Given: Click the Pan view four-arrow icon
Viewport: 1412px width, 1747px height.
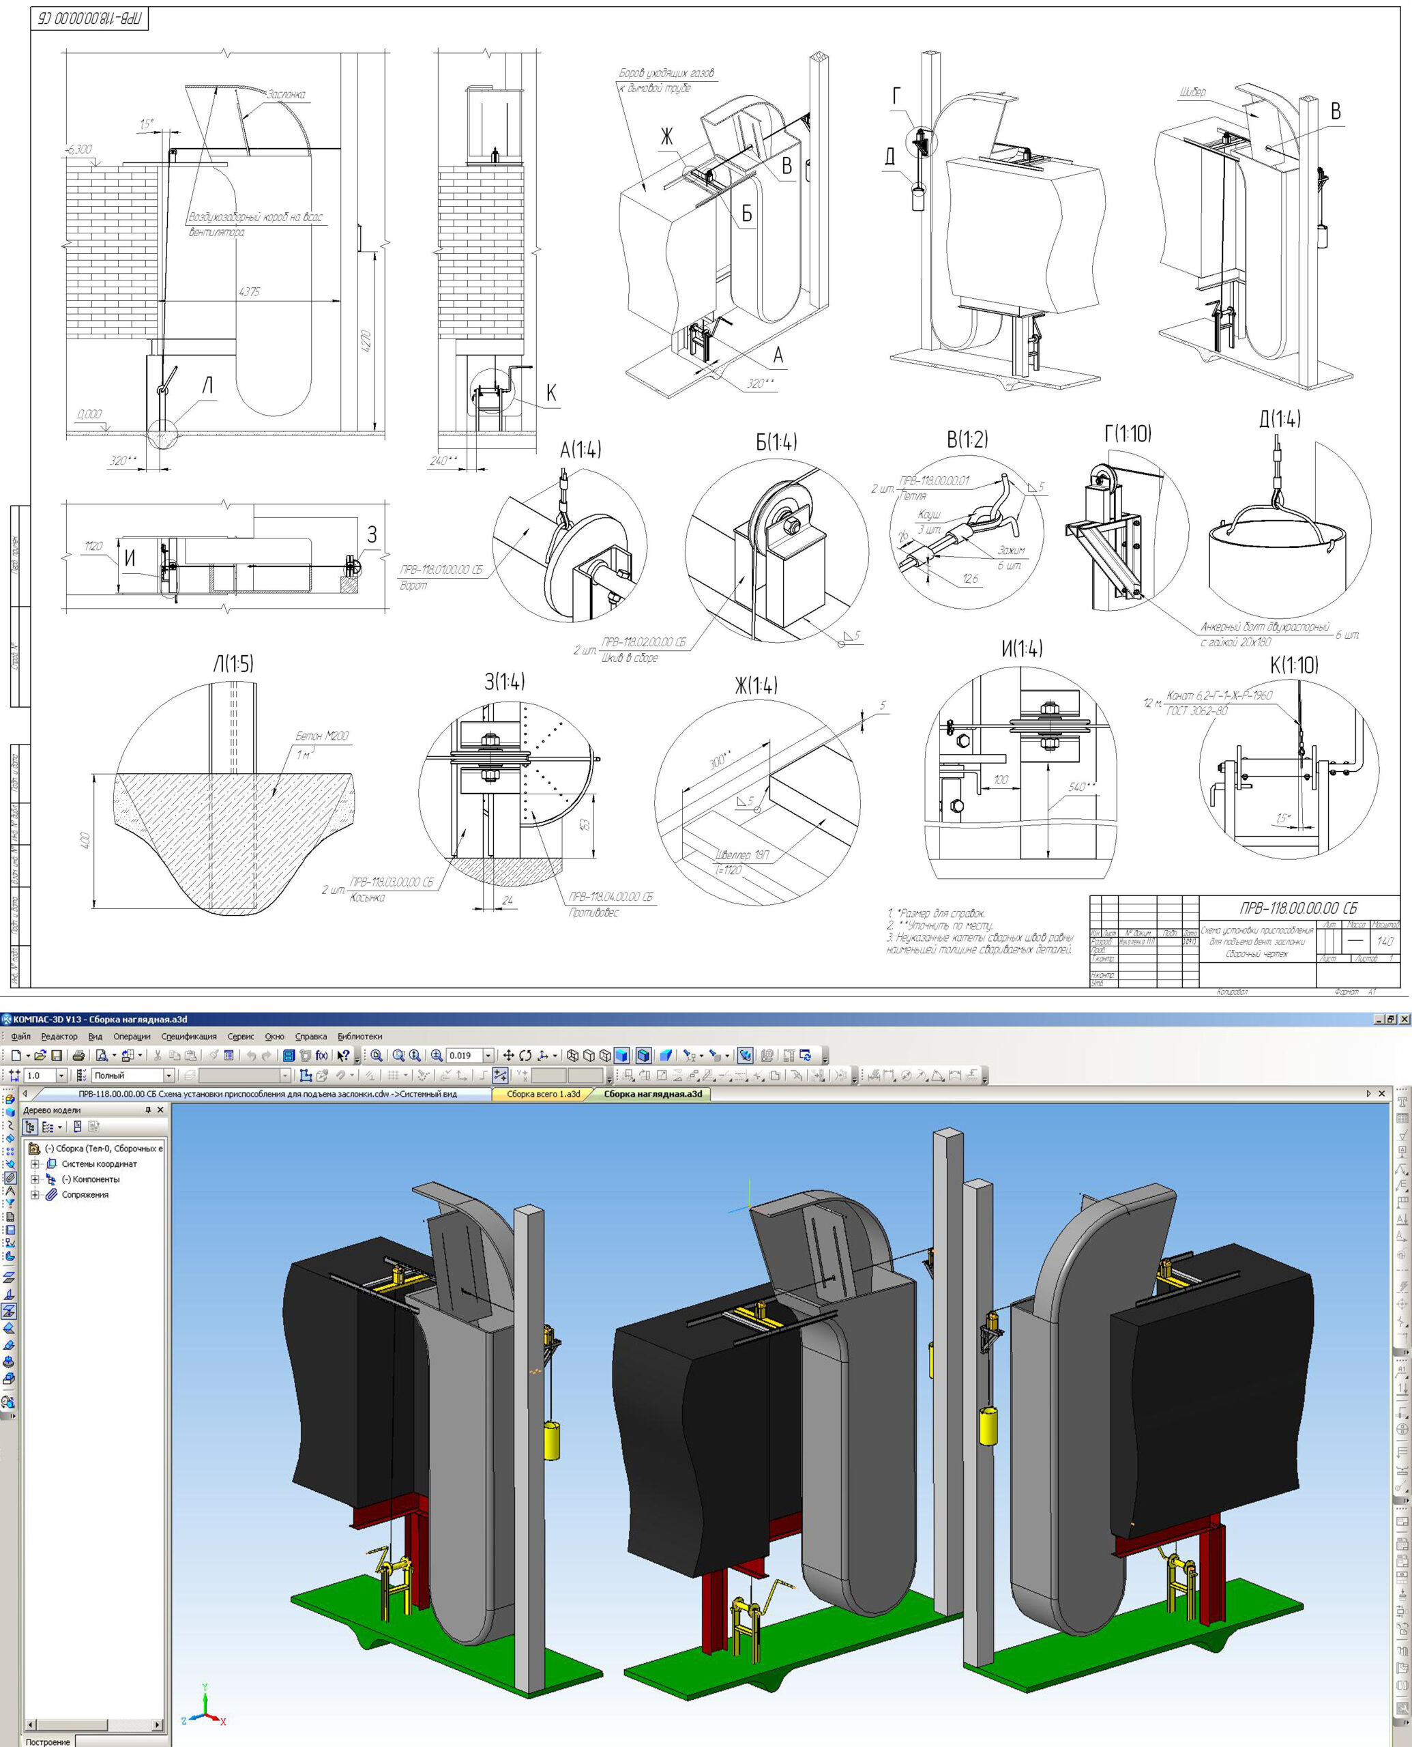Looking at the screenshot, I should pyautogui.click(x=508, y=1055).
